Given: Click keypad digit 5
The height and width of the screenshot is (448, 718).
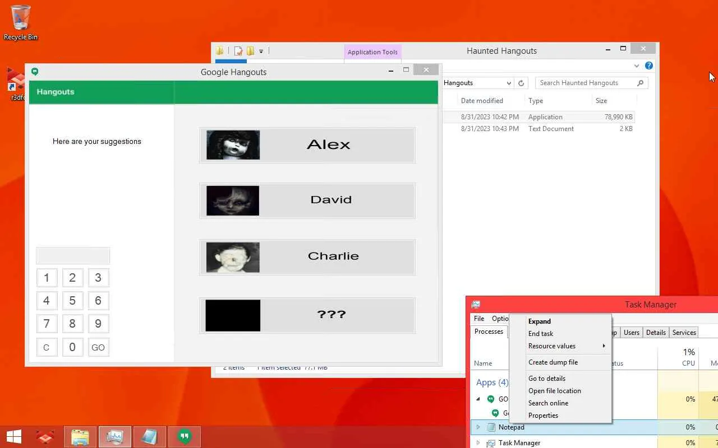Looking at the screenshot, I should tap(72, 301).
